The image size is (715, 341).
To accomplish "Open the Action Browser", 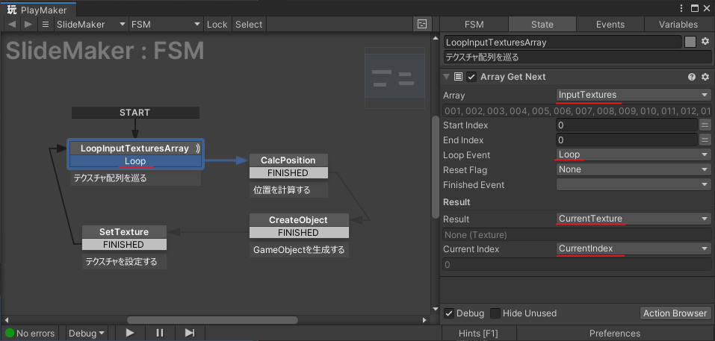I will click(674, 313).
